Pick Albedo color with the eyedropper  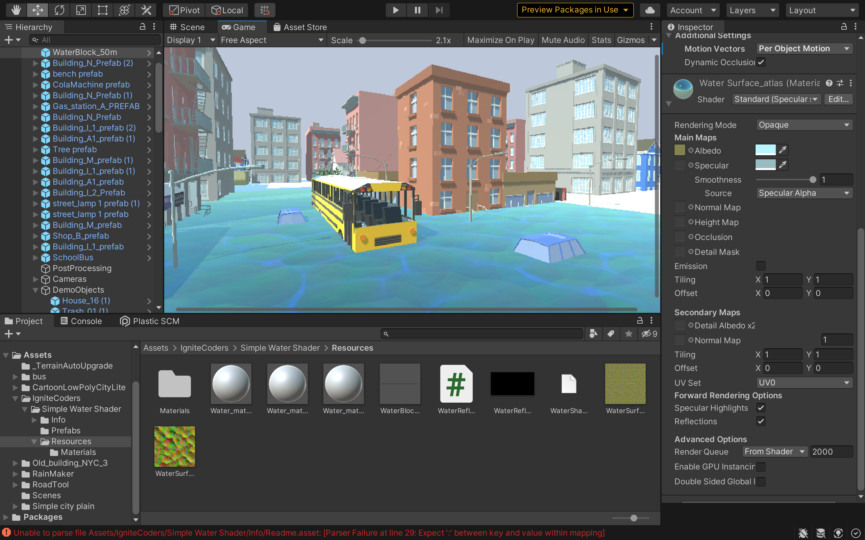783,150
